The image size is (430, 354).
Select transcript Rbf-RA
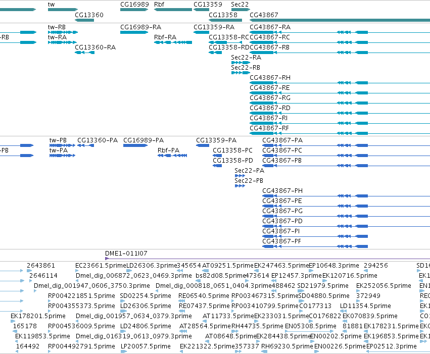pos(165,37)
